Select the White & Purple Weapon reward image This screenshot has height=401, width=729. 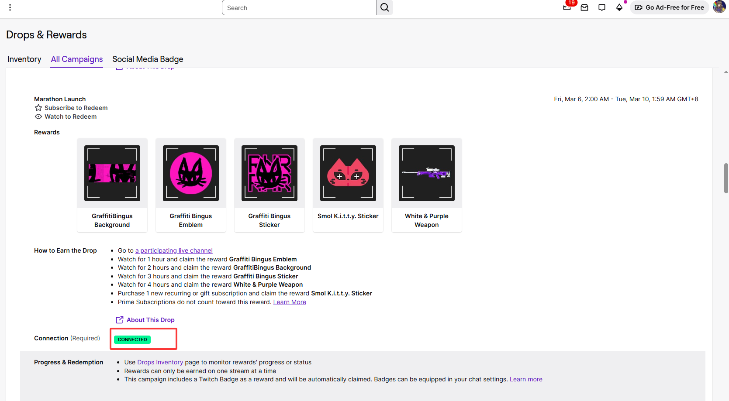427,173
